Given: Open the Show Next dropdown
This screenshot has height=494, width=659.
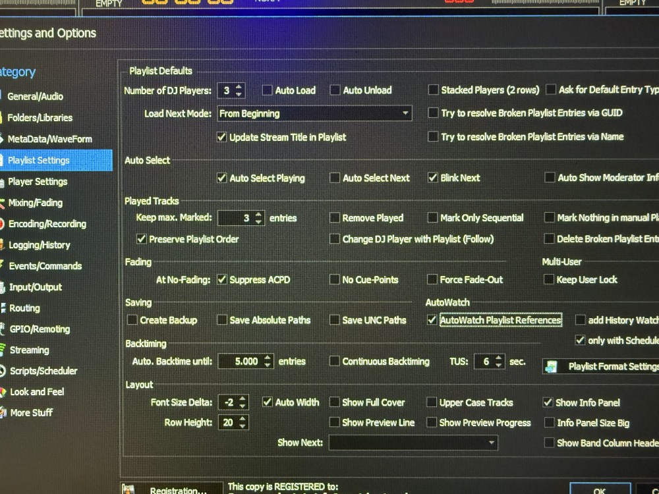Looking at the screenshot, I should [x=413, y=443].
